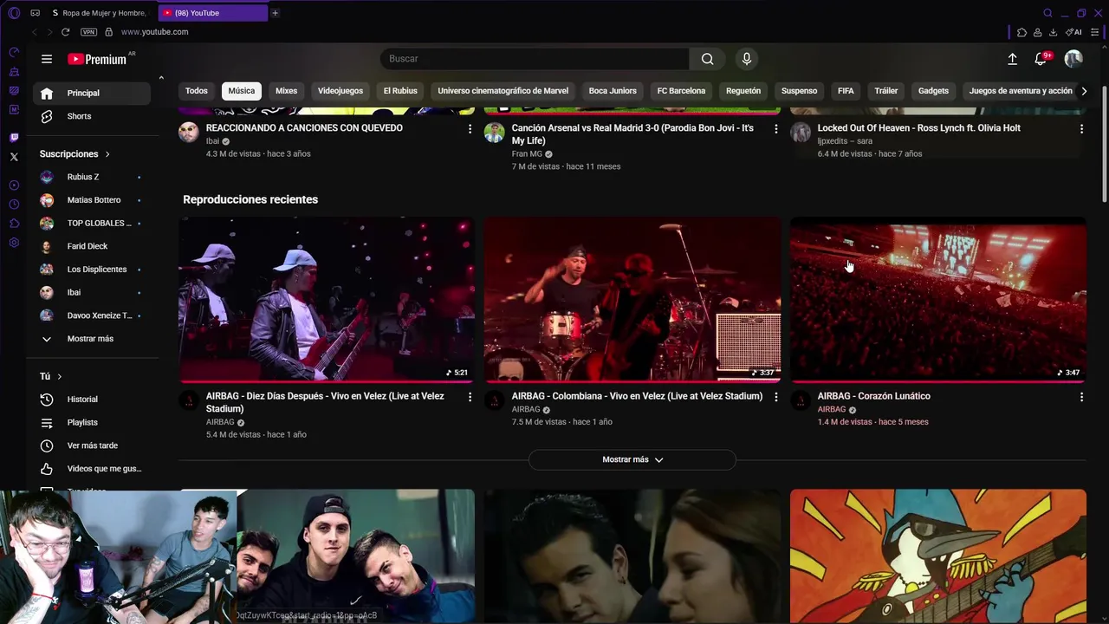The width and height of the screenshot is (1109, 624).
Task: Show more filter chips with right arrow
Action: pos(1084,91)
